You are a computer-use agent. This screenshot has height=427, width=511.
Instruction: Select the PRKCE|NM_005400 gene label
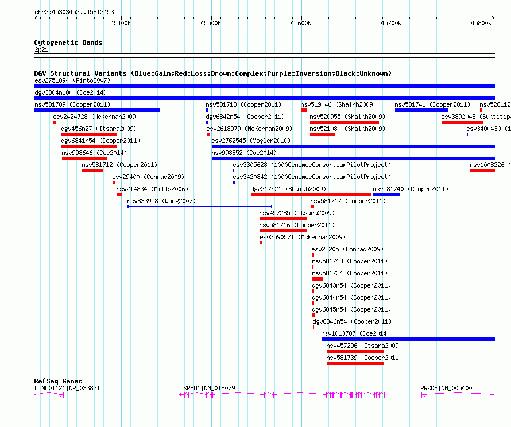click(x=446, y=388)
